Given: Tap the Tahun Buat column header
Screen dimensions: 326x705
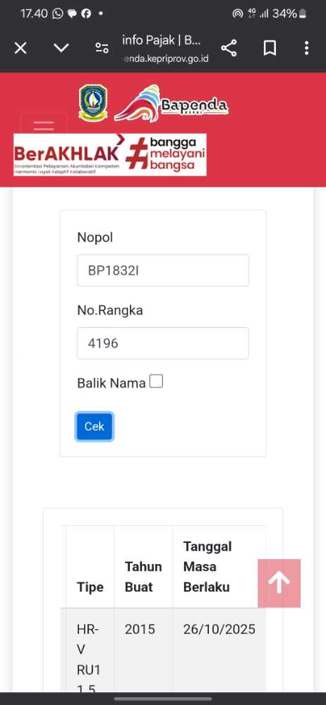Looking at the screenshot, I should (143, 577).
